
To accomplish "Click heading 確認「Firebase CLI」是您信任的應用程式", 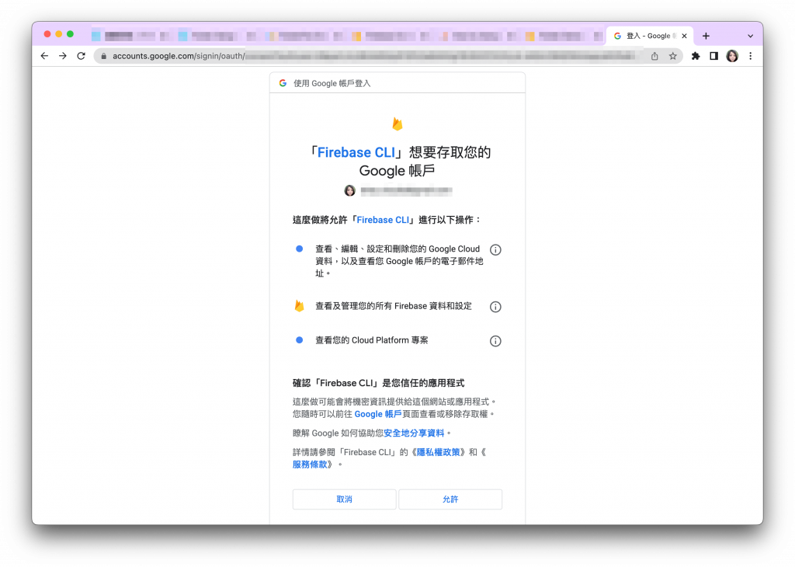I will point(378,383).
